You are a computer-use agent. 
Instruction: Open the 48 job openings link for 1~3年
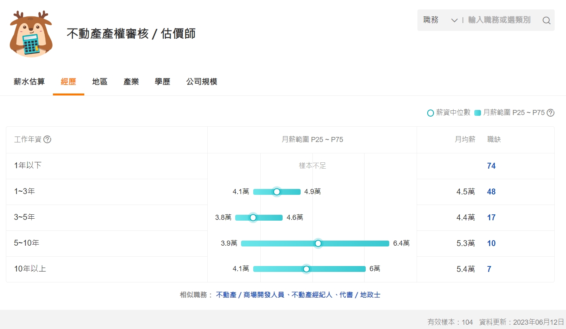click(x=491, y=192)
